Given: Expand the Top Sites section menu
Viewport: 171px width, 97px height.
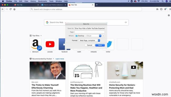Looking at the screenshot, I should click(41, 36).
